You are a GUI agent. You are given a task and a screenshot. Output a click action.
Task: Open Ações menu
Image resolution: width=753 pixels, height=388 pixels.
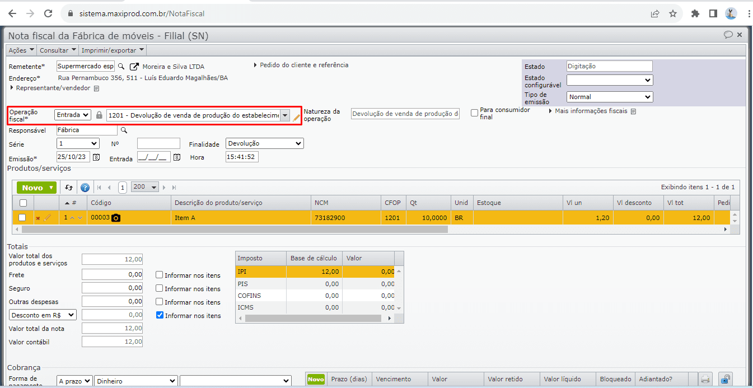21,50
